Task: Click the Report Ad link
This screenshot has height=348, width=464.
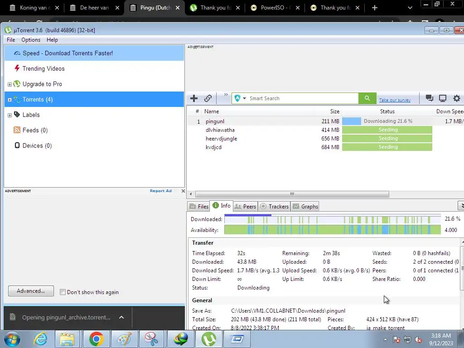Action: (161, 191)
